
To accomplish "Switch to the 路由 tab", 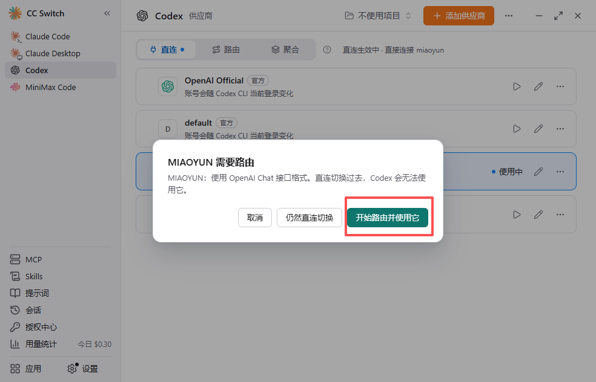I will (x=226, y=50).
